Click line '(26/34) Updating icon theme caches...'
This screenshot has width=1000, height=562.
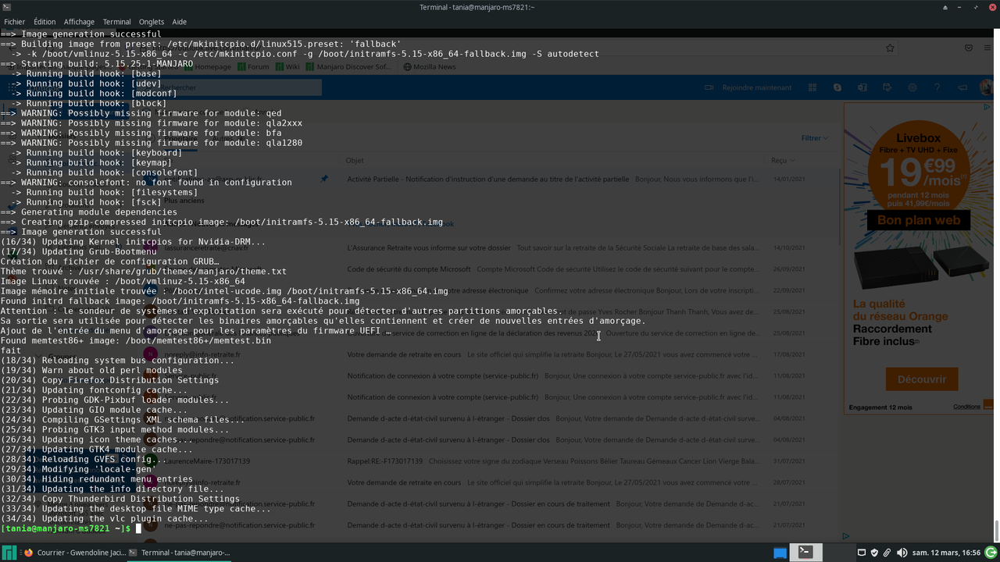(97, 439)
